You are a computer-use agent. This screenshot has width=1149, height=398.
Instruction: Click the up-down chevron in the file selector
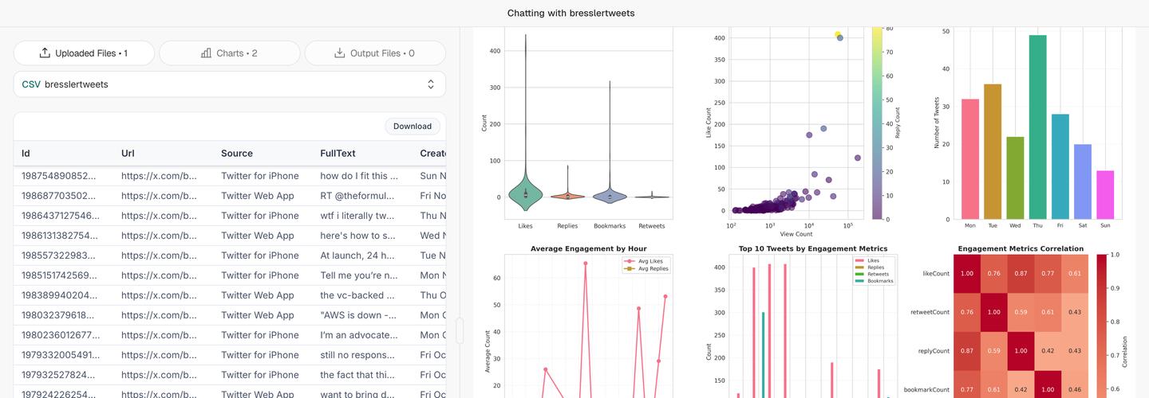[x=431, y=84]
